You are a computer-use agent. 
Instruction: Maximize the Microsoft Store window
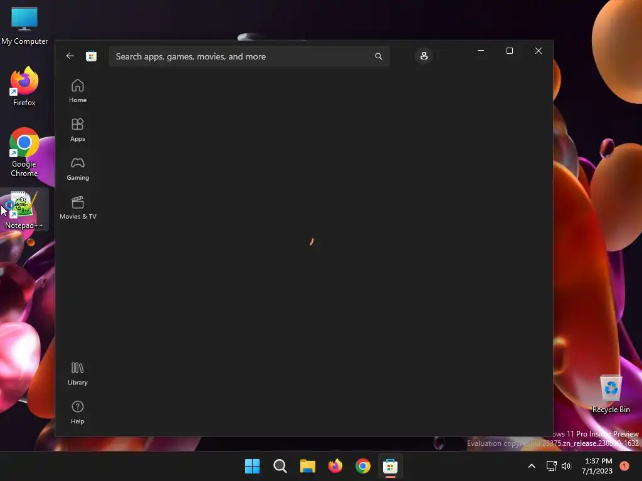[509, 51]
